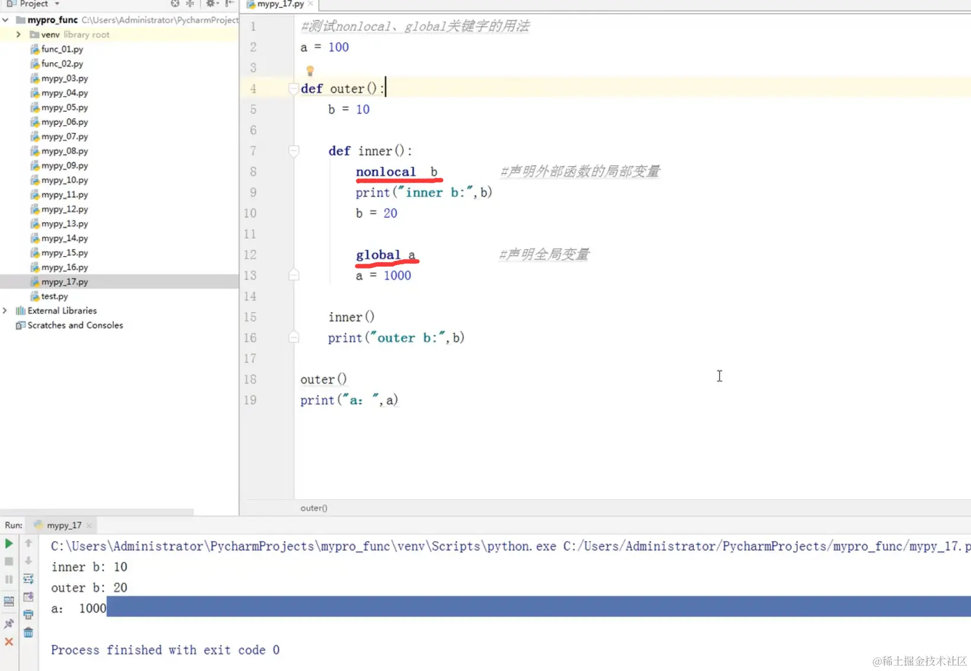Click the Restore layout icon in Run panel

point(9,601)
